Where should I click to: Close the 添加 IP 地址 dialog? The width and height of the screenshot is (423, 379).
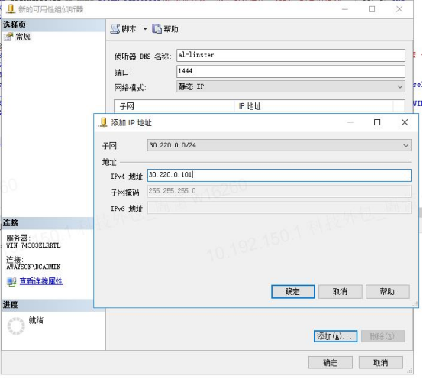coord(405,122)
